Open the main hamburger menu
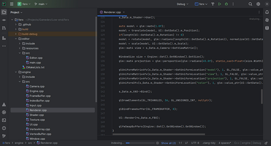Image resolution: width=271 pixels, height=146 pixels. click(12, 4)
